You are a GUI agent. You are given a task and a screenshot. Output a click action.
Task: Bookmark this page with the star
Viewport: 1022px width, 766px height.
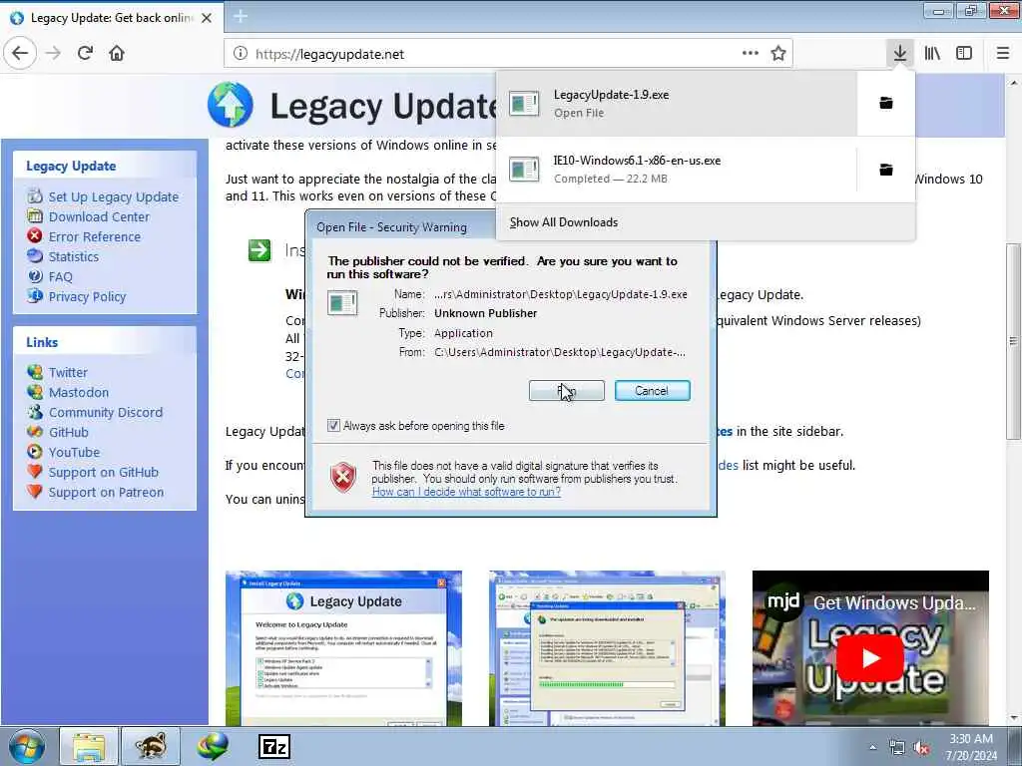click(778, 54)
